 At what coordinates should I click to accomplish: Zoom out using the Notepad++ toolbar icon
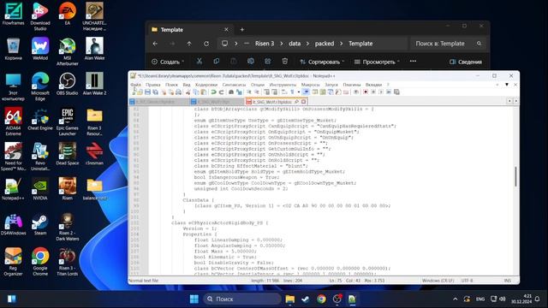pyautogui.click(x=257, y=92)
